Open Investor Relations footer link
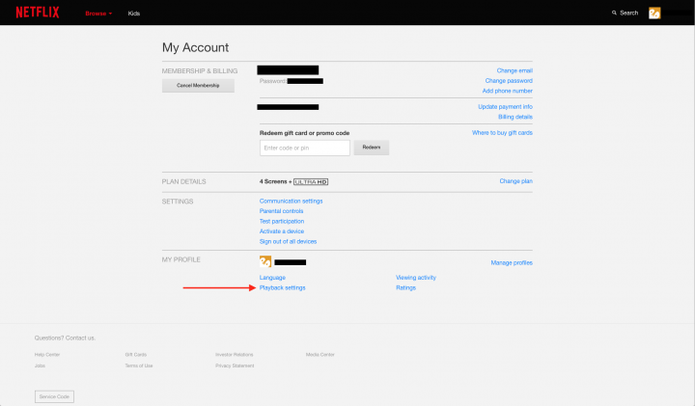This screenshot has width=695, height=406. click(x=235, y=355)
